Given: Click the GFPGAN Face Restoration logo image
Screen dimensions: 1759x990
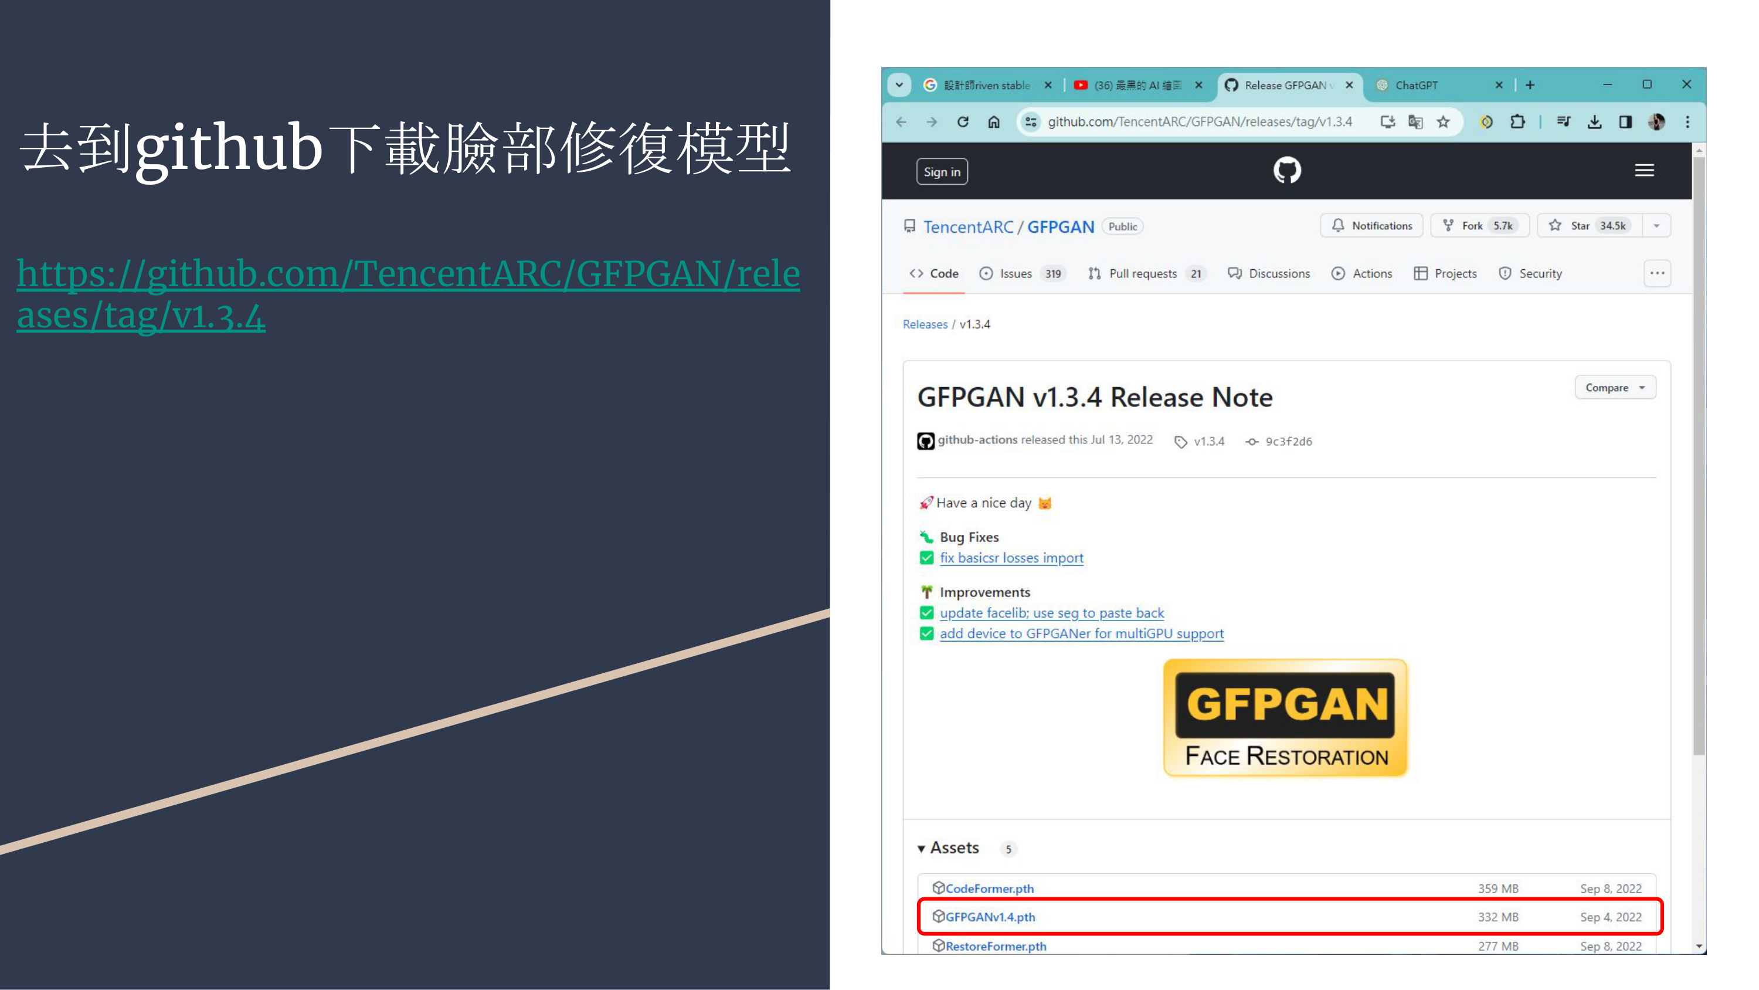Looking at the screenshot, I should tap(1285, 718).
